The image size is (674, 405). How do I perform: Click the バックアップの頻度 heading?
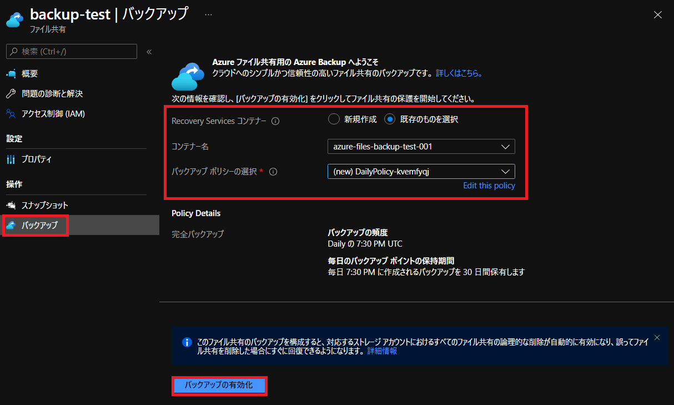pyautogui.click(x=358, y=233)
